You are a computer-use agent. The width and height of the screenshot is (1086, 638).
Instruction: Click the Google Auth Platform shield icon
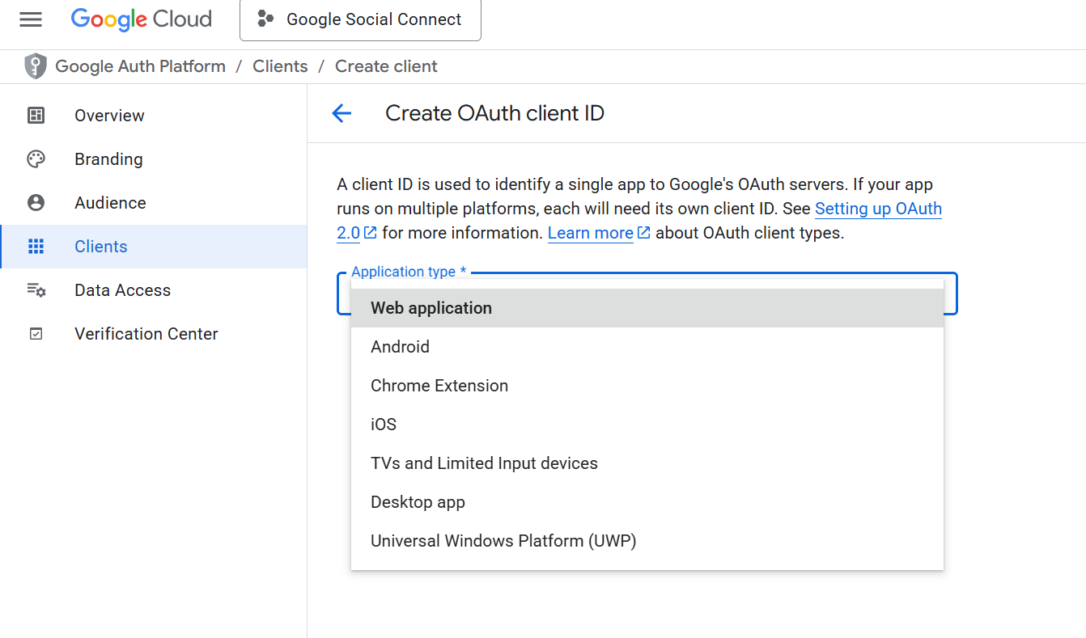coord(36,66)
